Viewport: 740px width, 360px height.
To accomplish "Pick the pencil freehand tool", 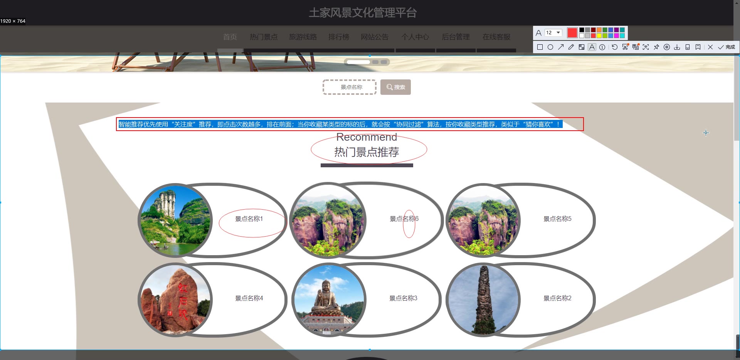I will 571,47.
